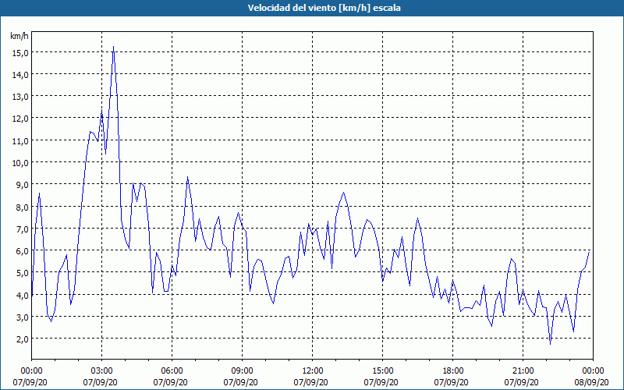Screen dimensions: 624x390
Task: Select the 'km/h' y-axis unit label
Action: 19,36
